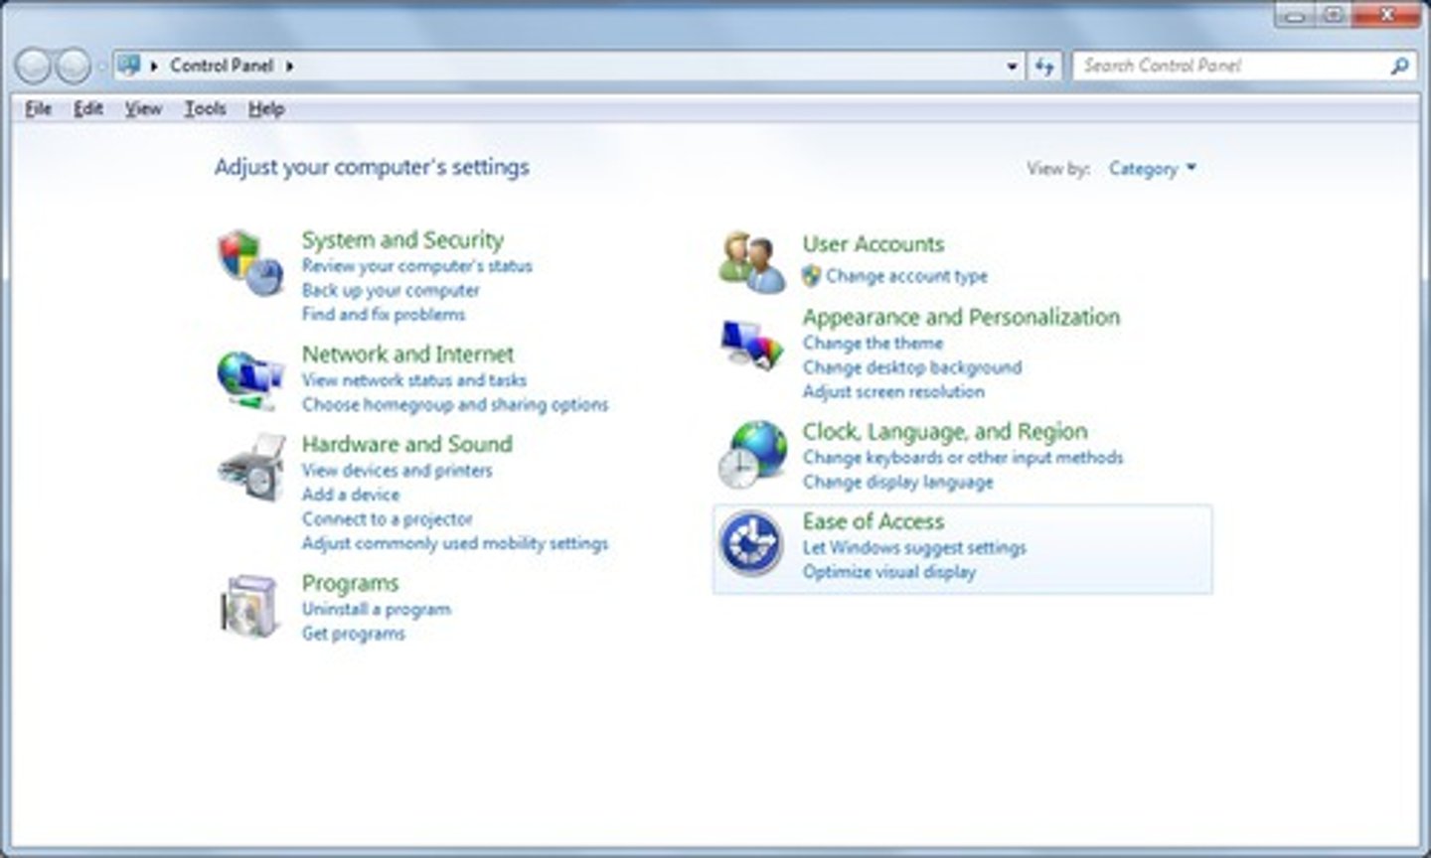Open the address bar history dropdown arrow
The width and height of the screenshot is (1431, 858).
(x=1012, y=67)
